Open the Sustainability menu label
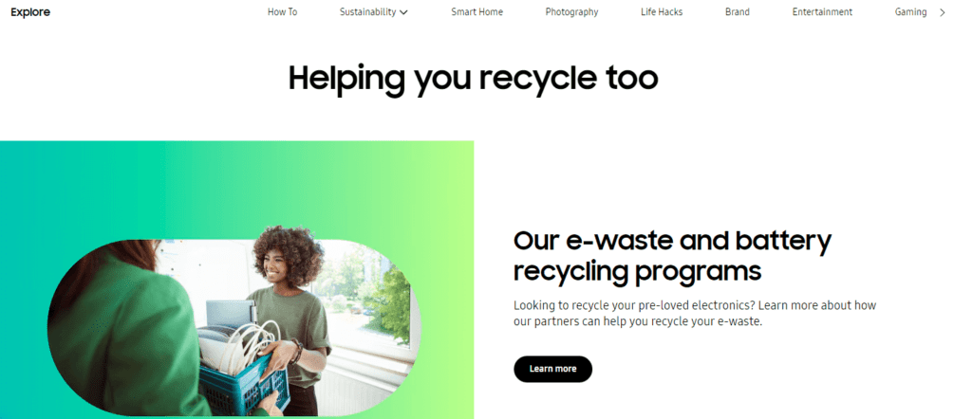Screen dimensions: 972x419 tap(367, 11)
